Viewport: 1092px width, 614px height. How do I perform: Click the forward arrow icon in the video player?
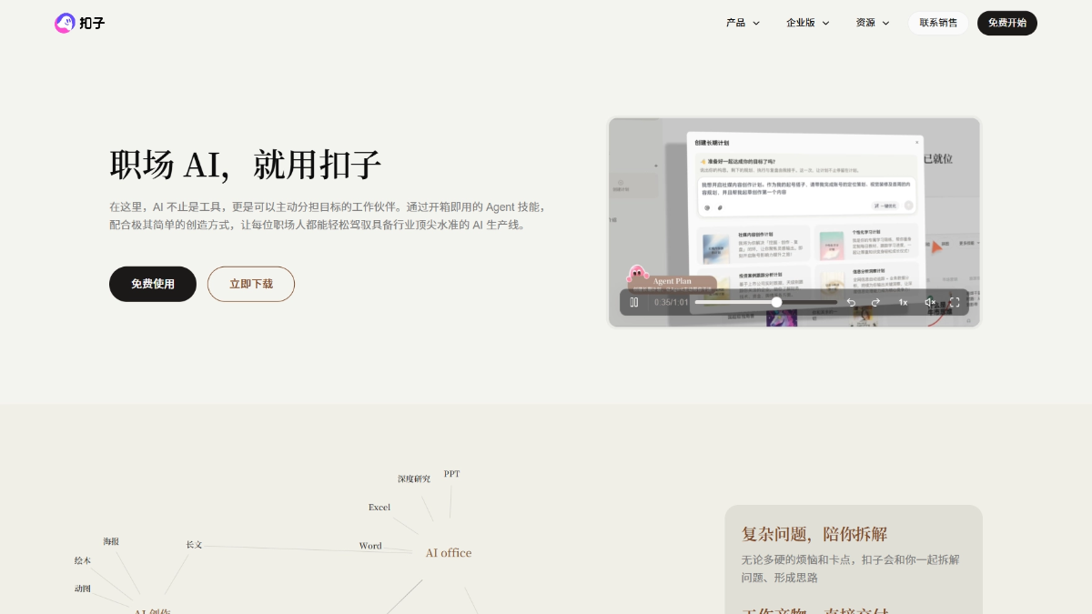pyautogui.click(x=875, y=302)
